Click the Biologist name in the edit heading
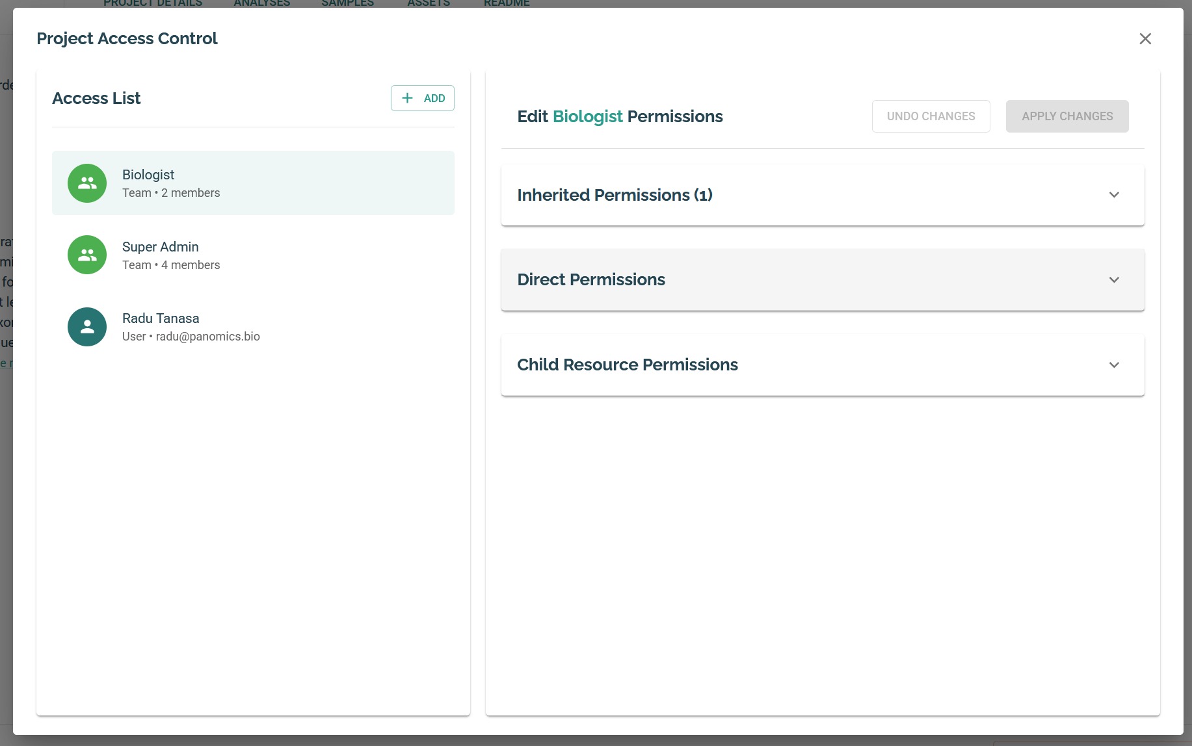Screen dimensions: 1192x746 pos(588,116)
